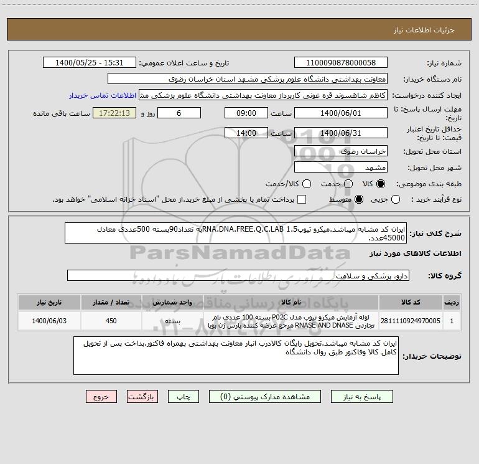Click the request creator name field
Screen dimensions: 479x464
(x=263, y=95)
